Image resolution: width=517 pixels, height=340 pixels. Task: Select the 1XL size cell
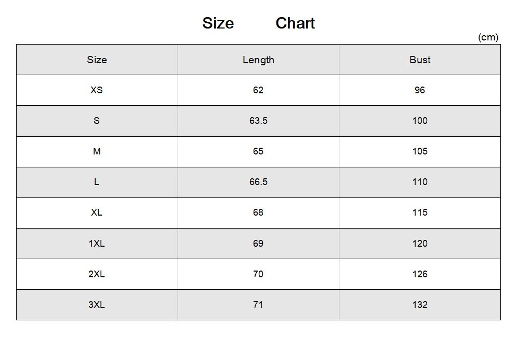[x=97, y=244]
